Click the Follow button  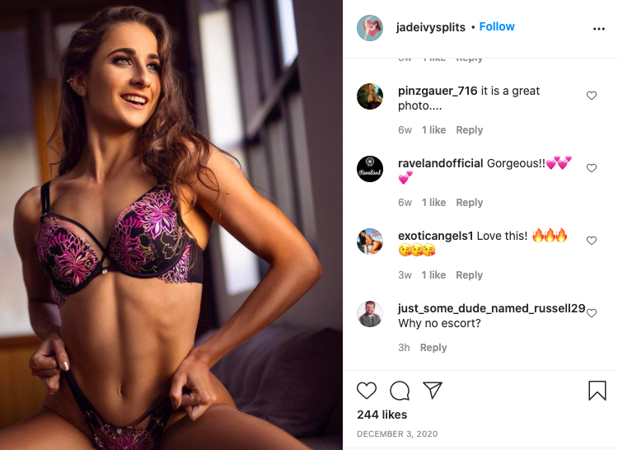(497, 27)
